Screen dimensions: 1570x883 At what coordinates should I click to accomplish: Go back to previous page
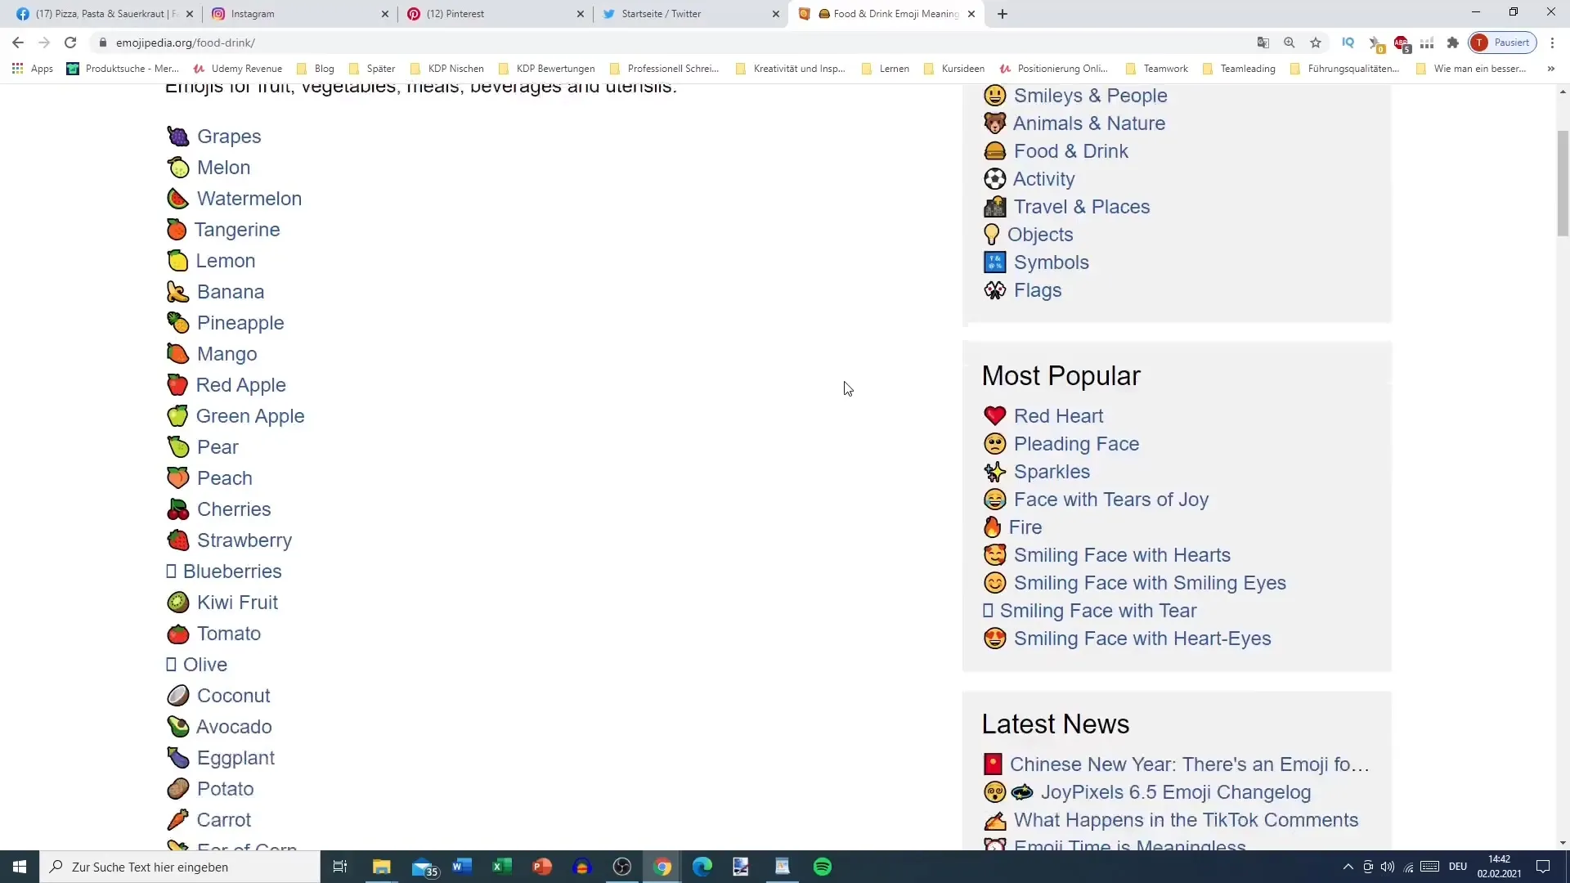point(18,43)
